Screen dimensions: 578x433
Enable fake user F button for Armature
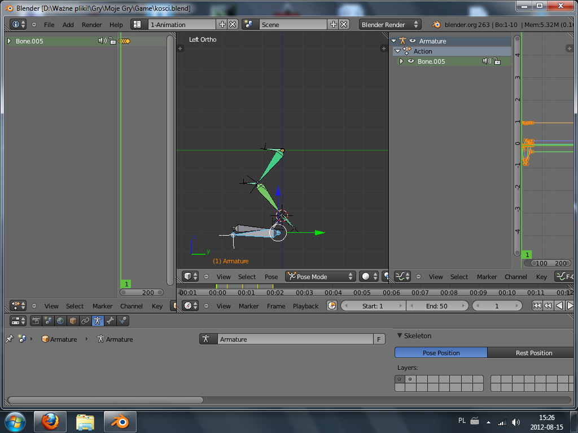click(x=379, y=339)
